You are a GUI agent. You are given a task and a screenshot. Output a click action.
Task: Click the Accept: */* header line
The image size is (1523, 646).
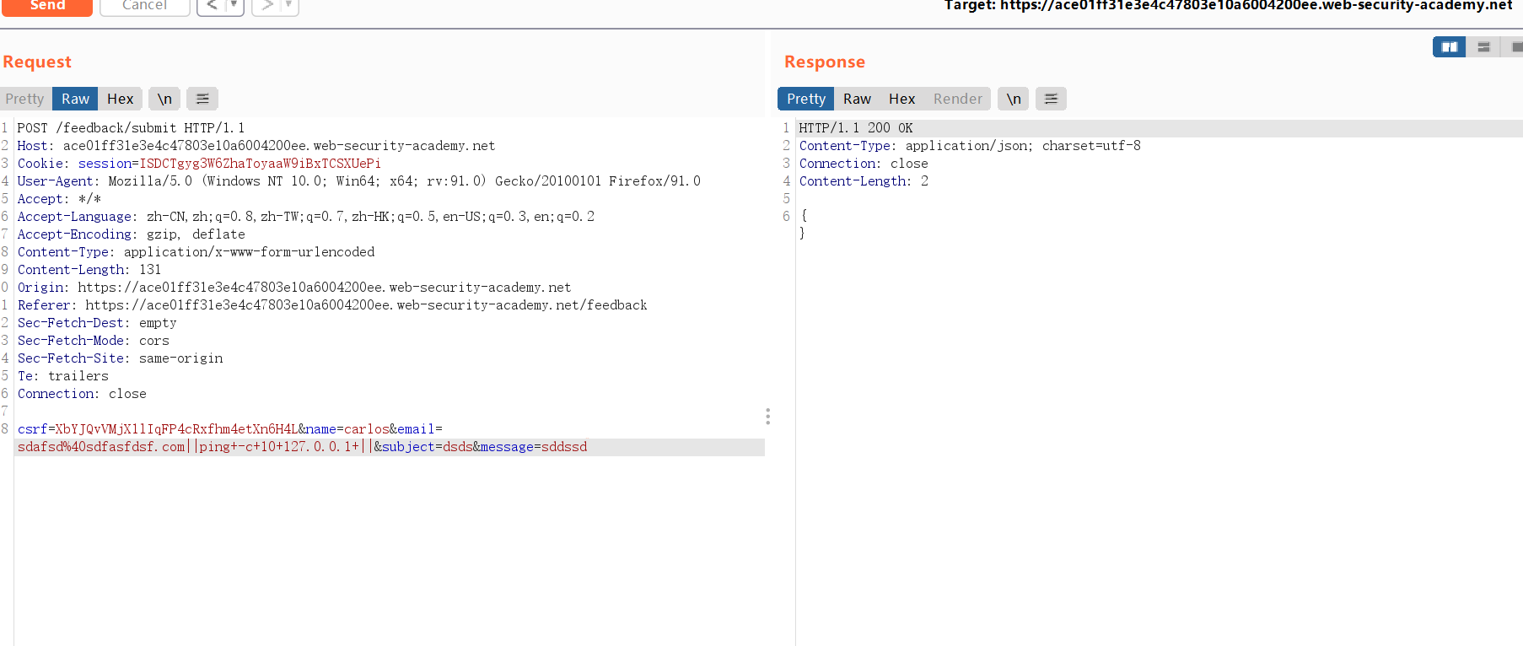(x=59, y=199)
